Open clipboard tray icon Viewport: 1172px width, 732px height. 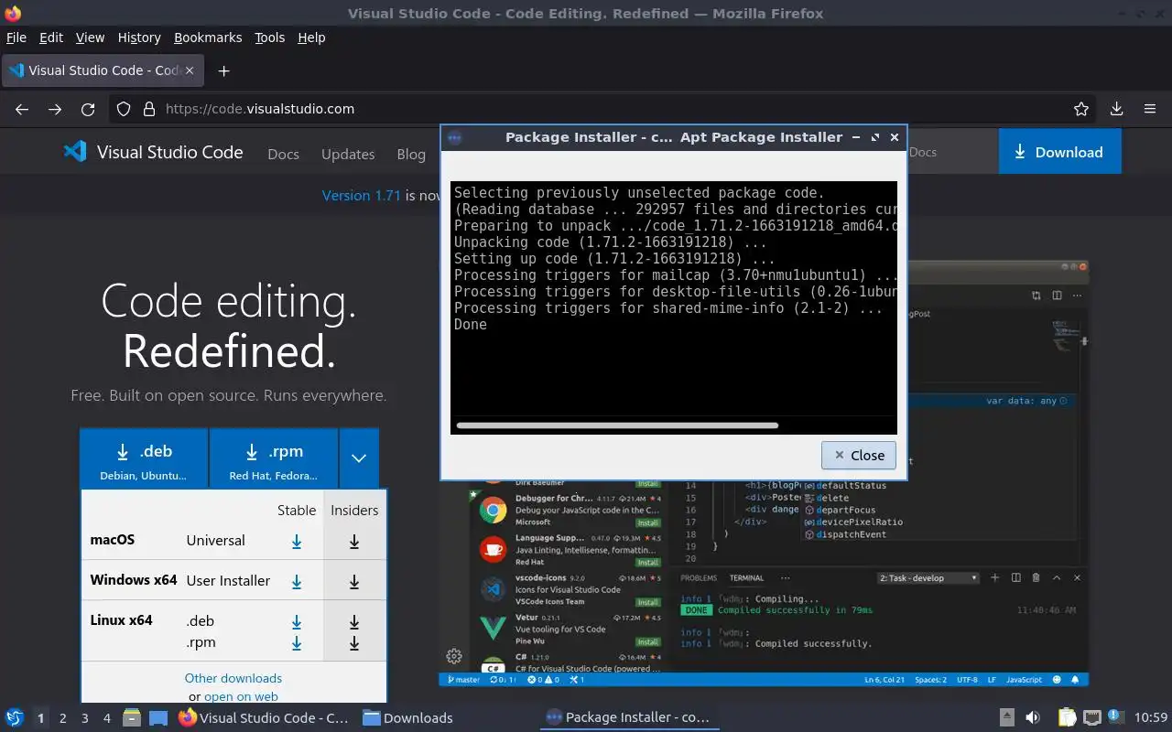tap(1067, 717)
